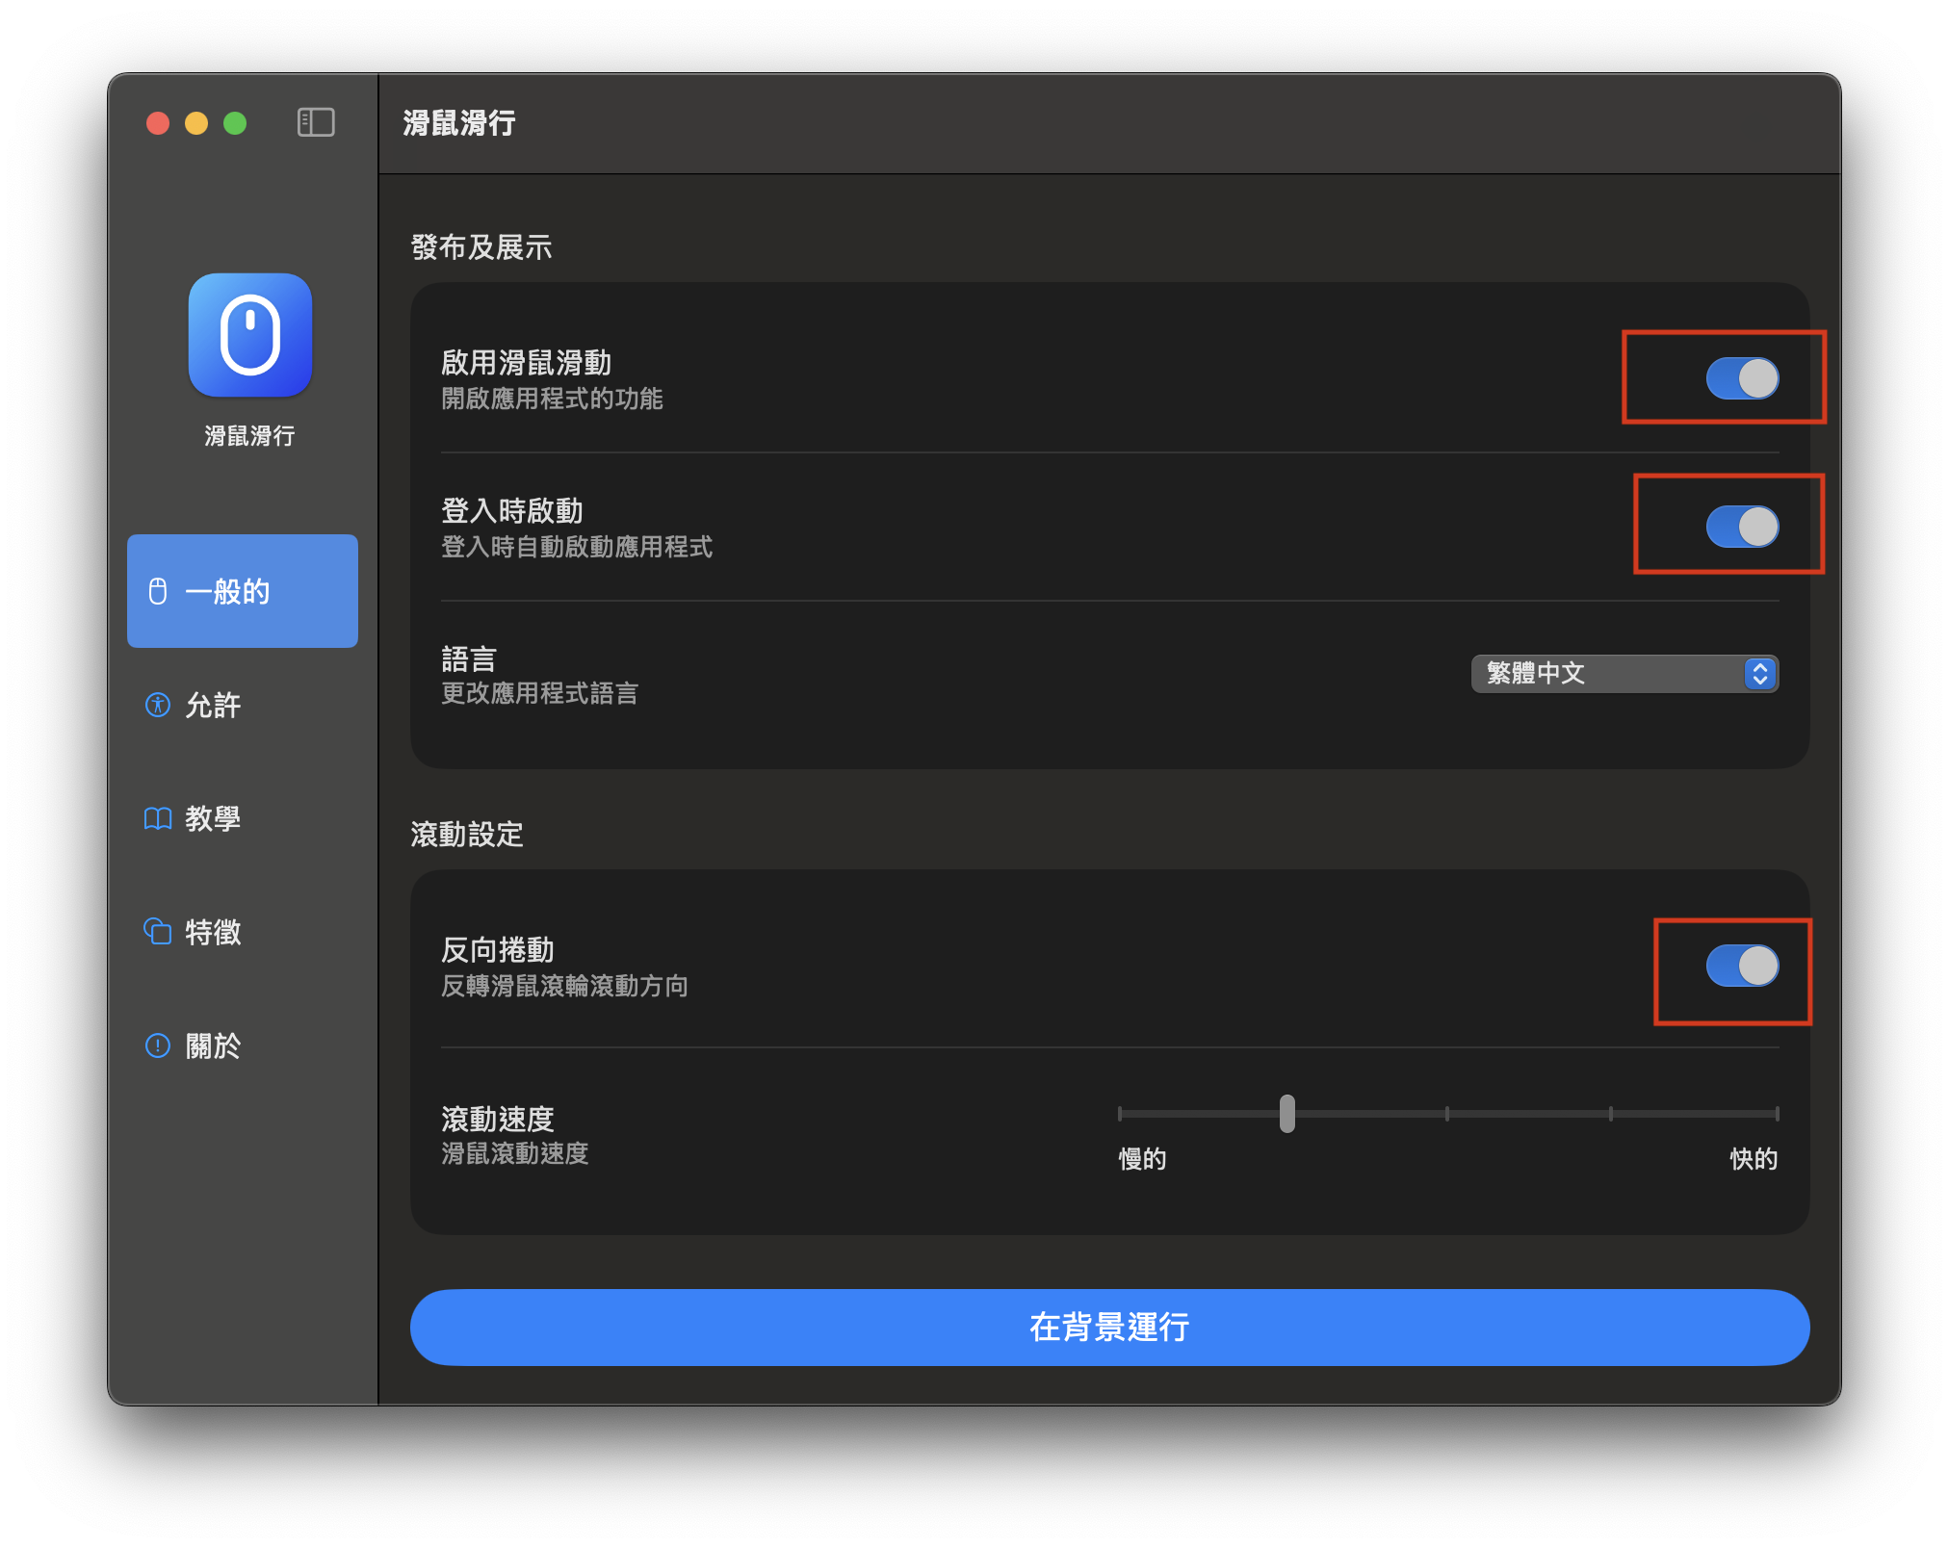Disable the 啟用滑鼠滑動 switch
The image size is (1949, 1548).
tap(1741, 378)
